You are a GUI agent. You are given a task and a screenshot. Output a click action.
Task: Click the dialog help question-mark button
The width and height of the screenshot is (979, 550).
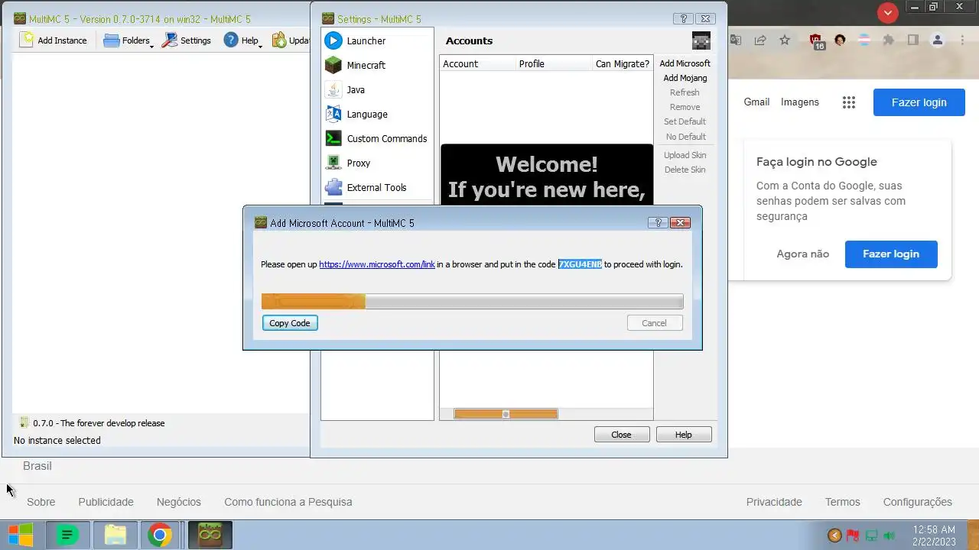point(658,223)
